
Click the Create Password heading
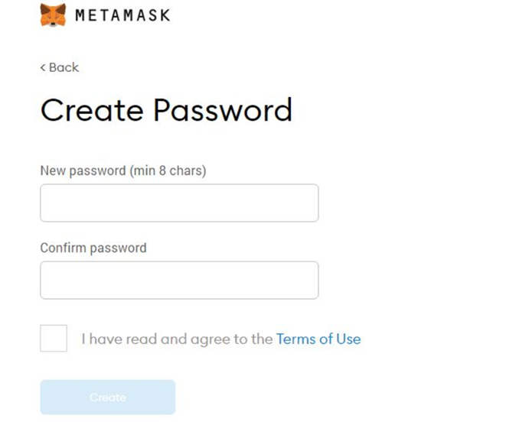point(167,110)
